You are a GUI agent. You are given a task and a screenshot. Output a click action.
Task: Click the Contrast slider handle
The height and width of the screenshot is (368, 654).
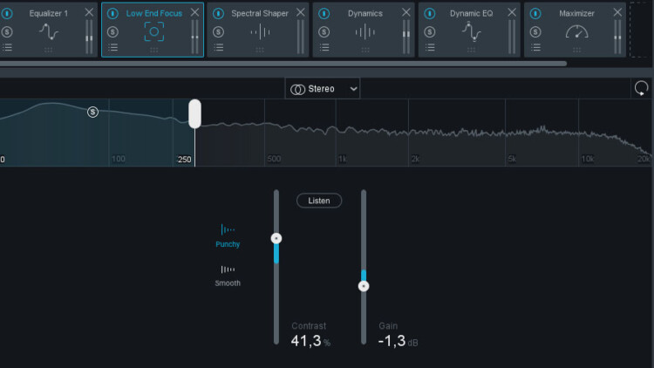coord(276,238)
